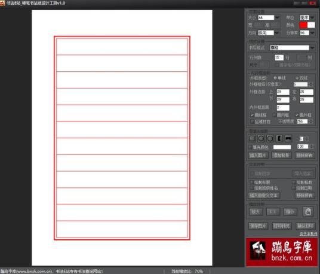Screen dimensions: 320x274
Task: Select the fifth background shape icon
Action: pyautogui.click(x=288, y=138)
